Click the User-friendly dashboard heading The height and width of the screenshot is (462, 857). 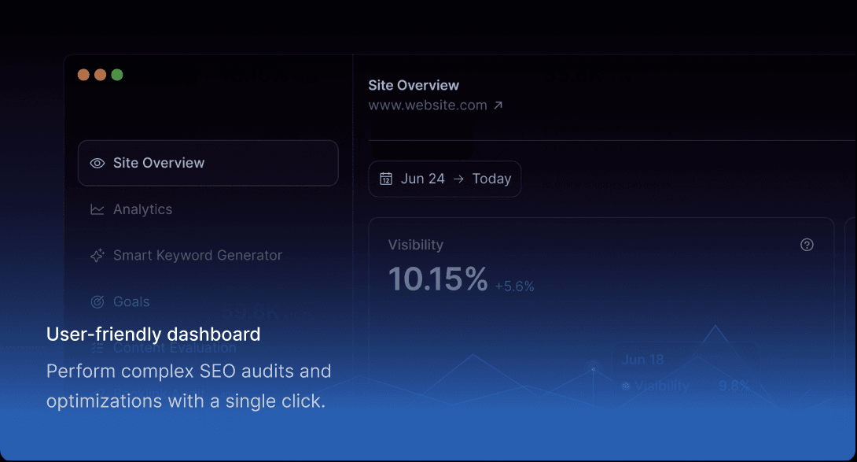[x=153, y=334]
